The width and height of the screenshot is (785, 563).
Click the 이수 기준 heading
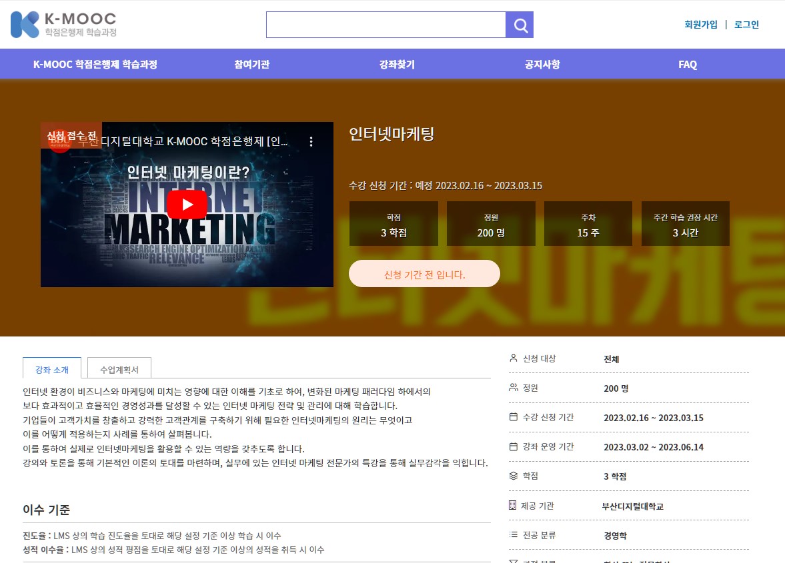[46, 510]
